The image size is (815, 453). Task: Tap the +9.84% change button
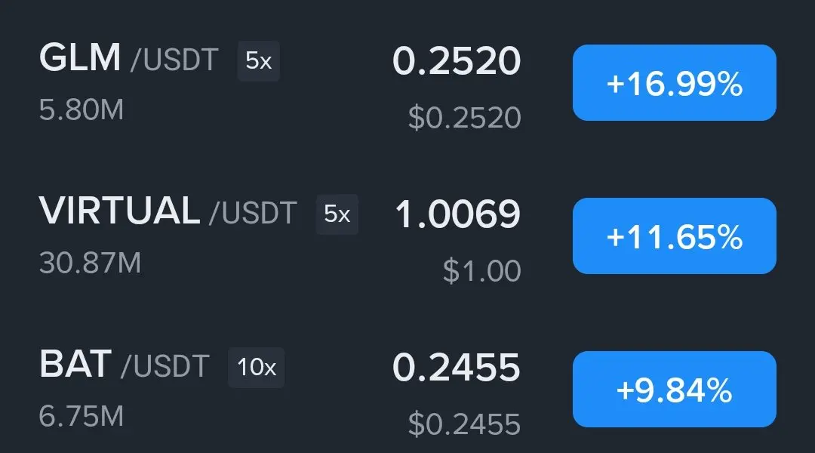tap(674, 389)
